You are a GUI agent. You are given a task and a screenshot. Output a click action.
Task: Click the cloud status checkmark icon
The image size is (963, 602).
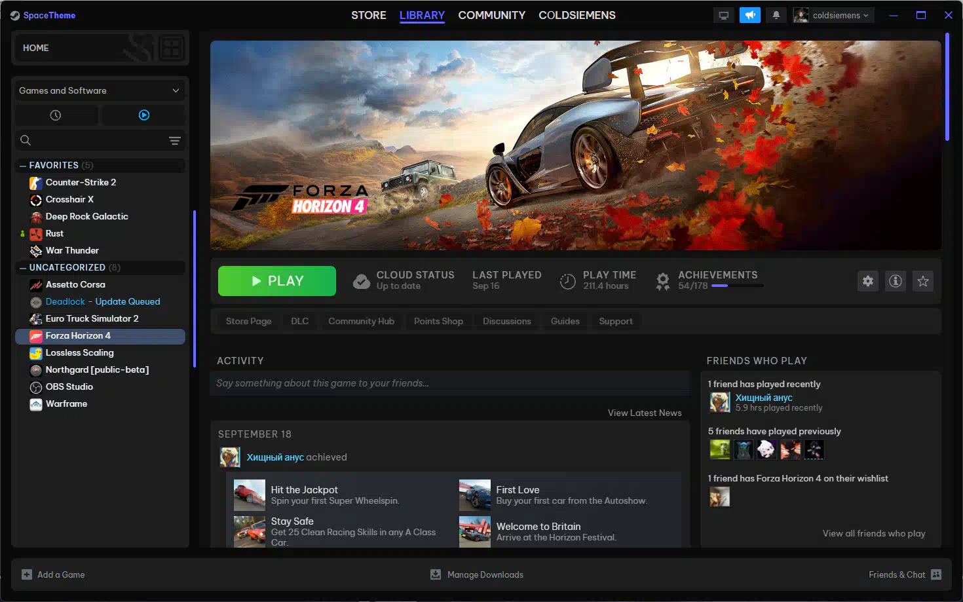click(x=362, y=281)
